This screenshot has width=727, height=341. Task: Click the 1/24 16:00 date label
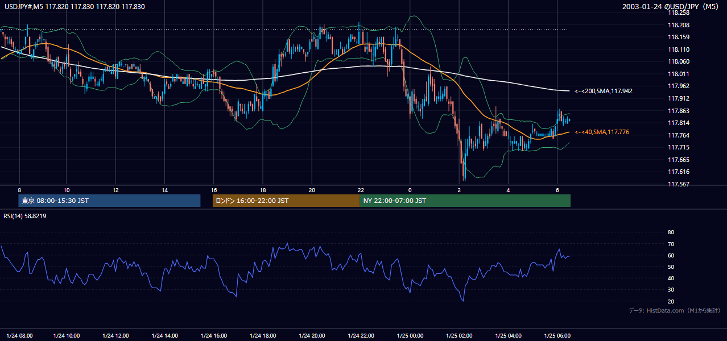pos(213,335)
